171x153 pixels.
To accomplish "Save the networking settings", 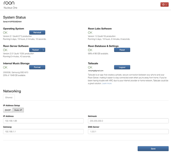I will point(153,149).
